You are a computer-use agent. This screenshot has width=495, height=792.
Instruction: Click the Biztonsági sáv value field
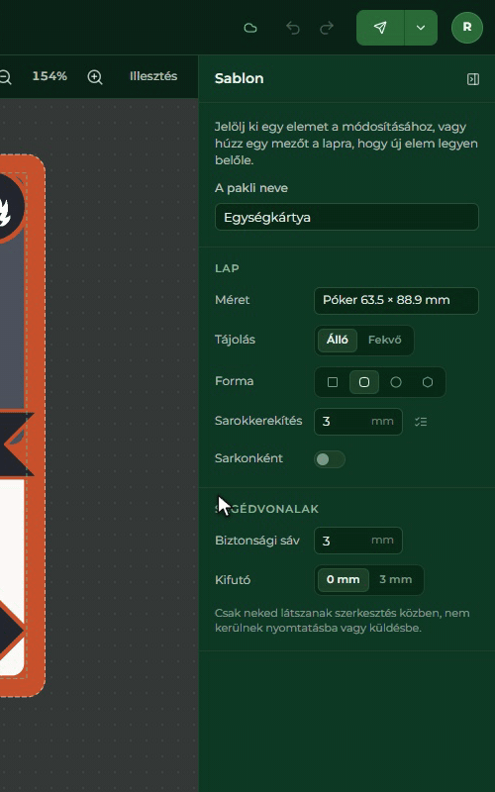tap(358, 541)
